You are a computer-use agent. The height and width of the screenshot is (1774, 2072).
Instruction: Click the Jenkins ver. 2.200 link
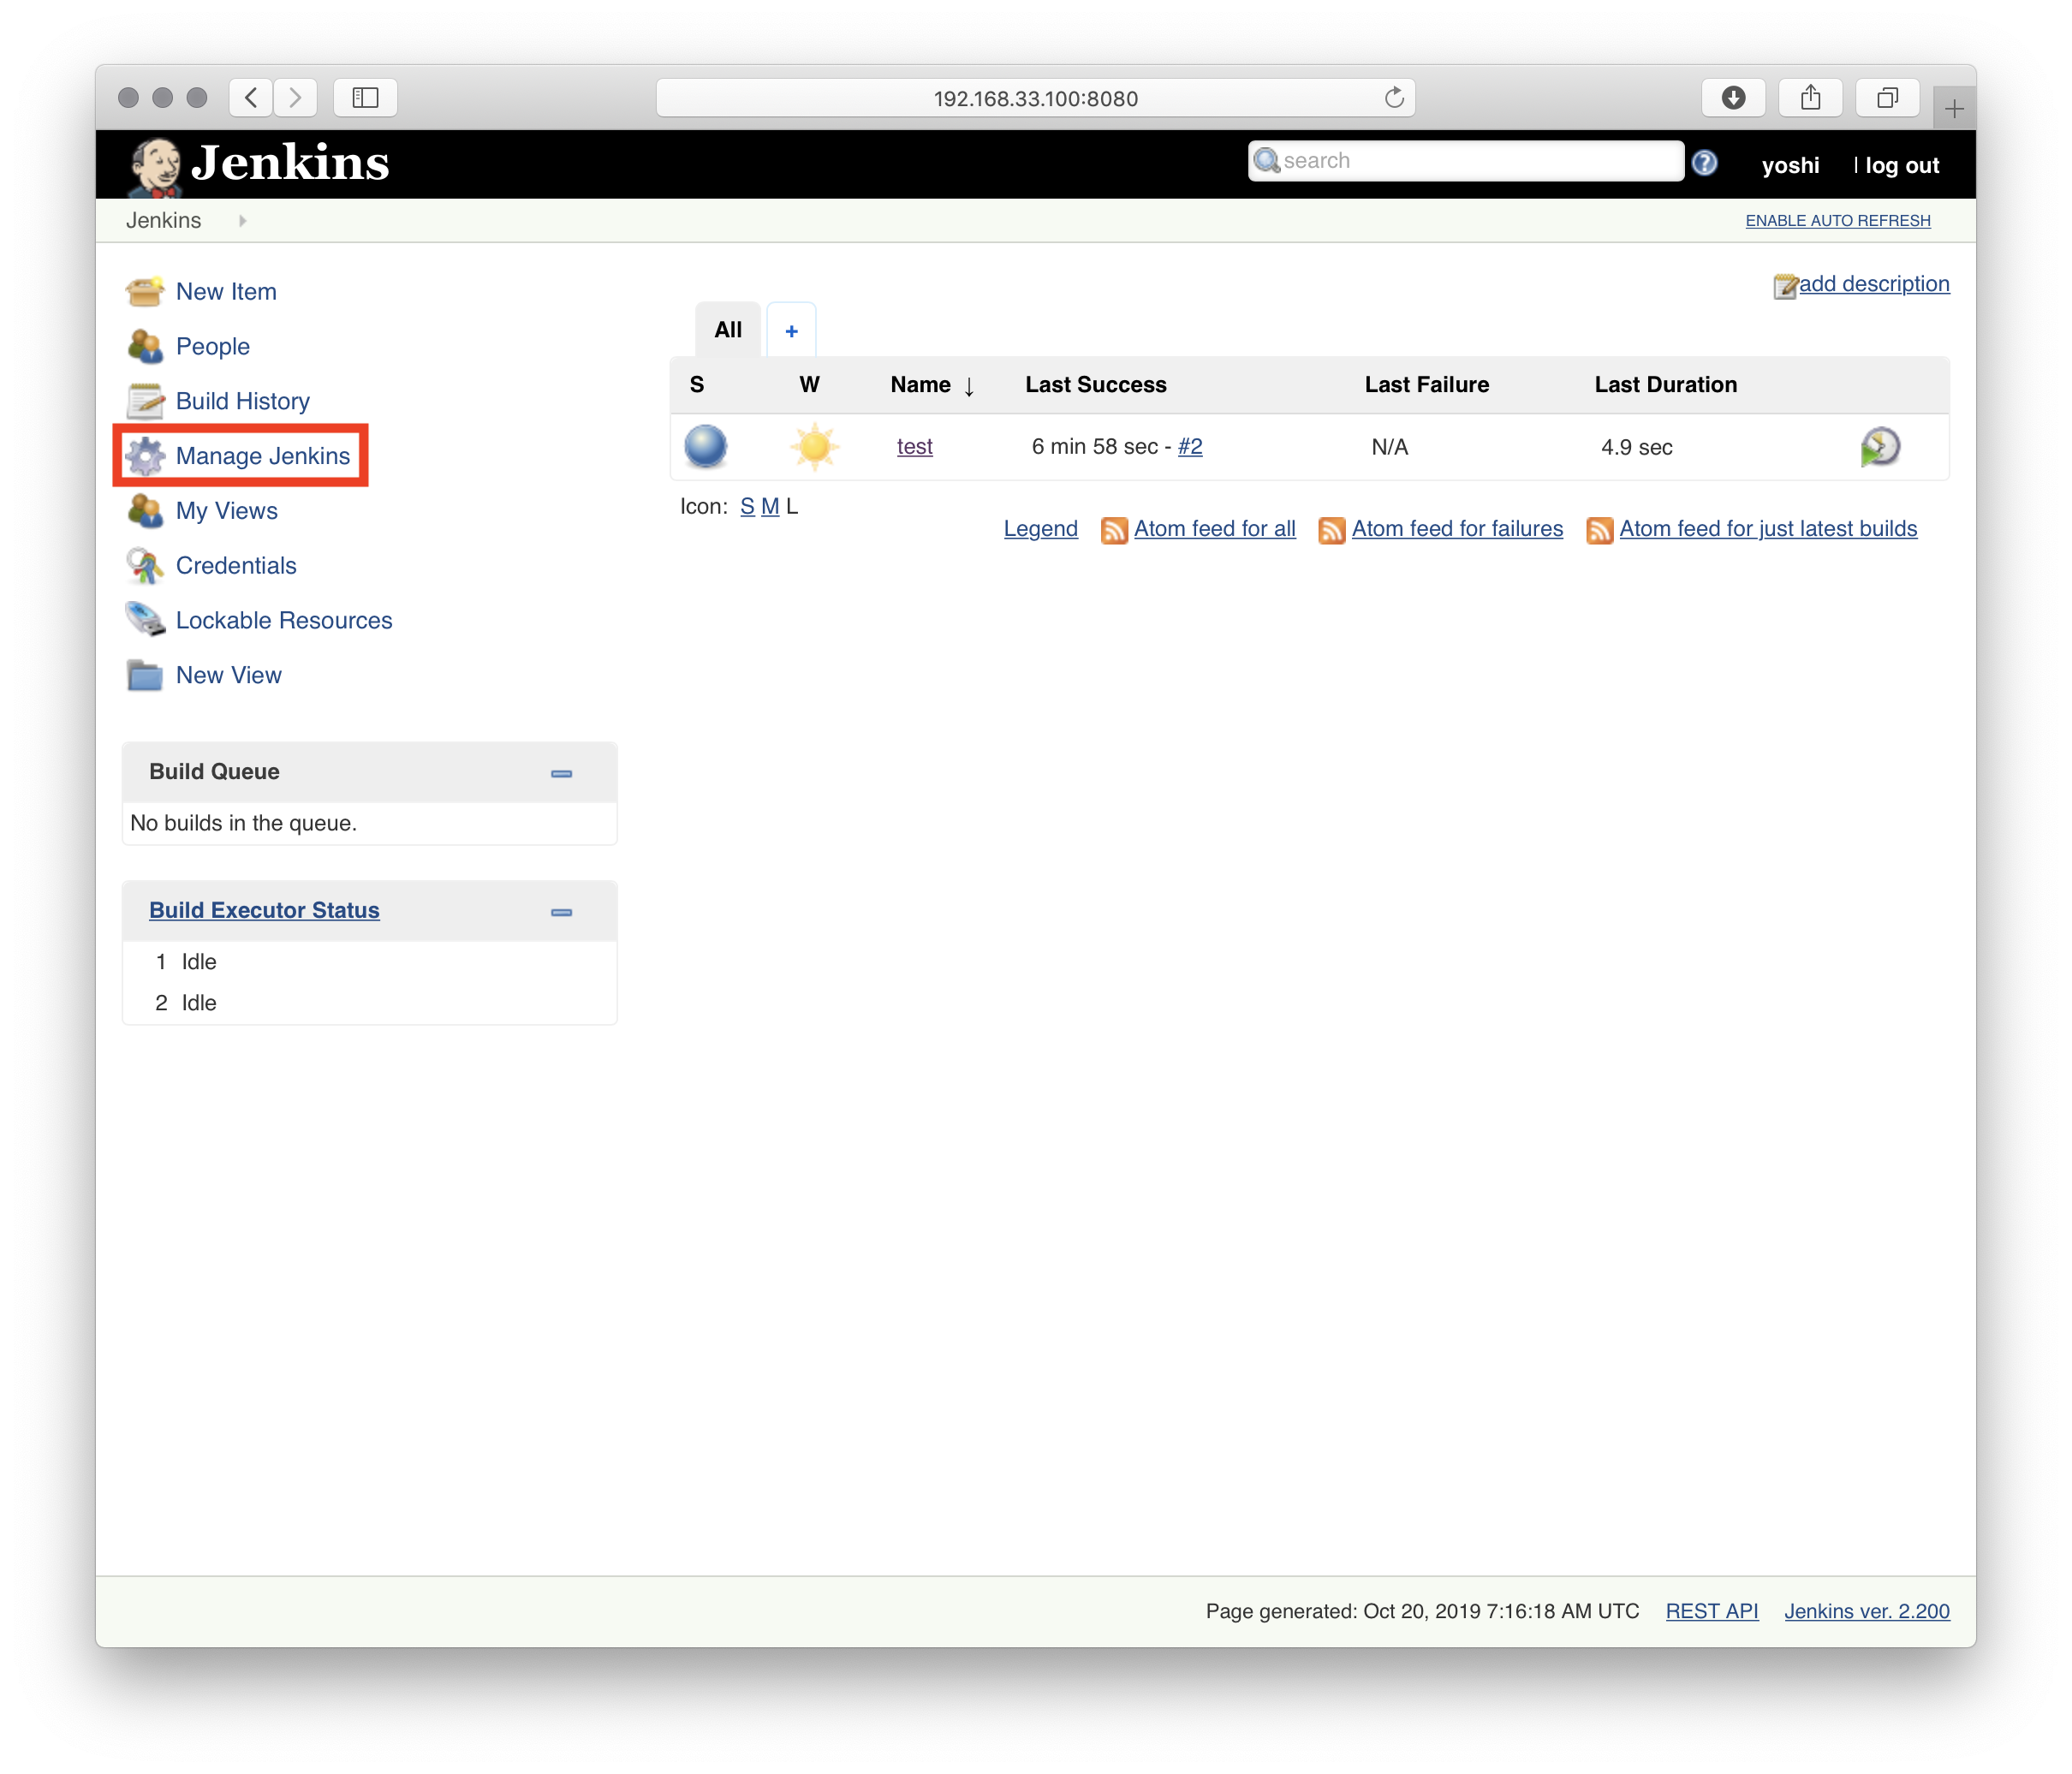(x=1867, y=1612)
